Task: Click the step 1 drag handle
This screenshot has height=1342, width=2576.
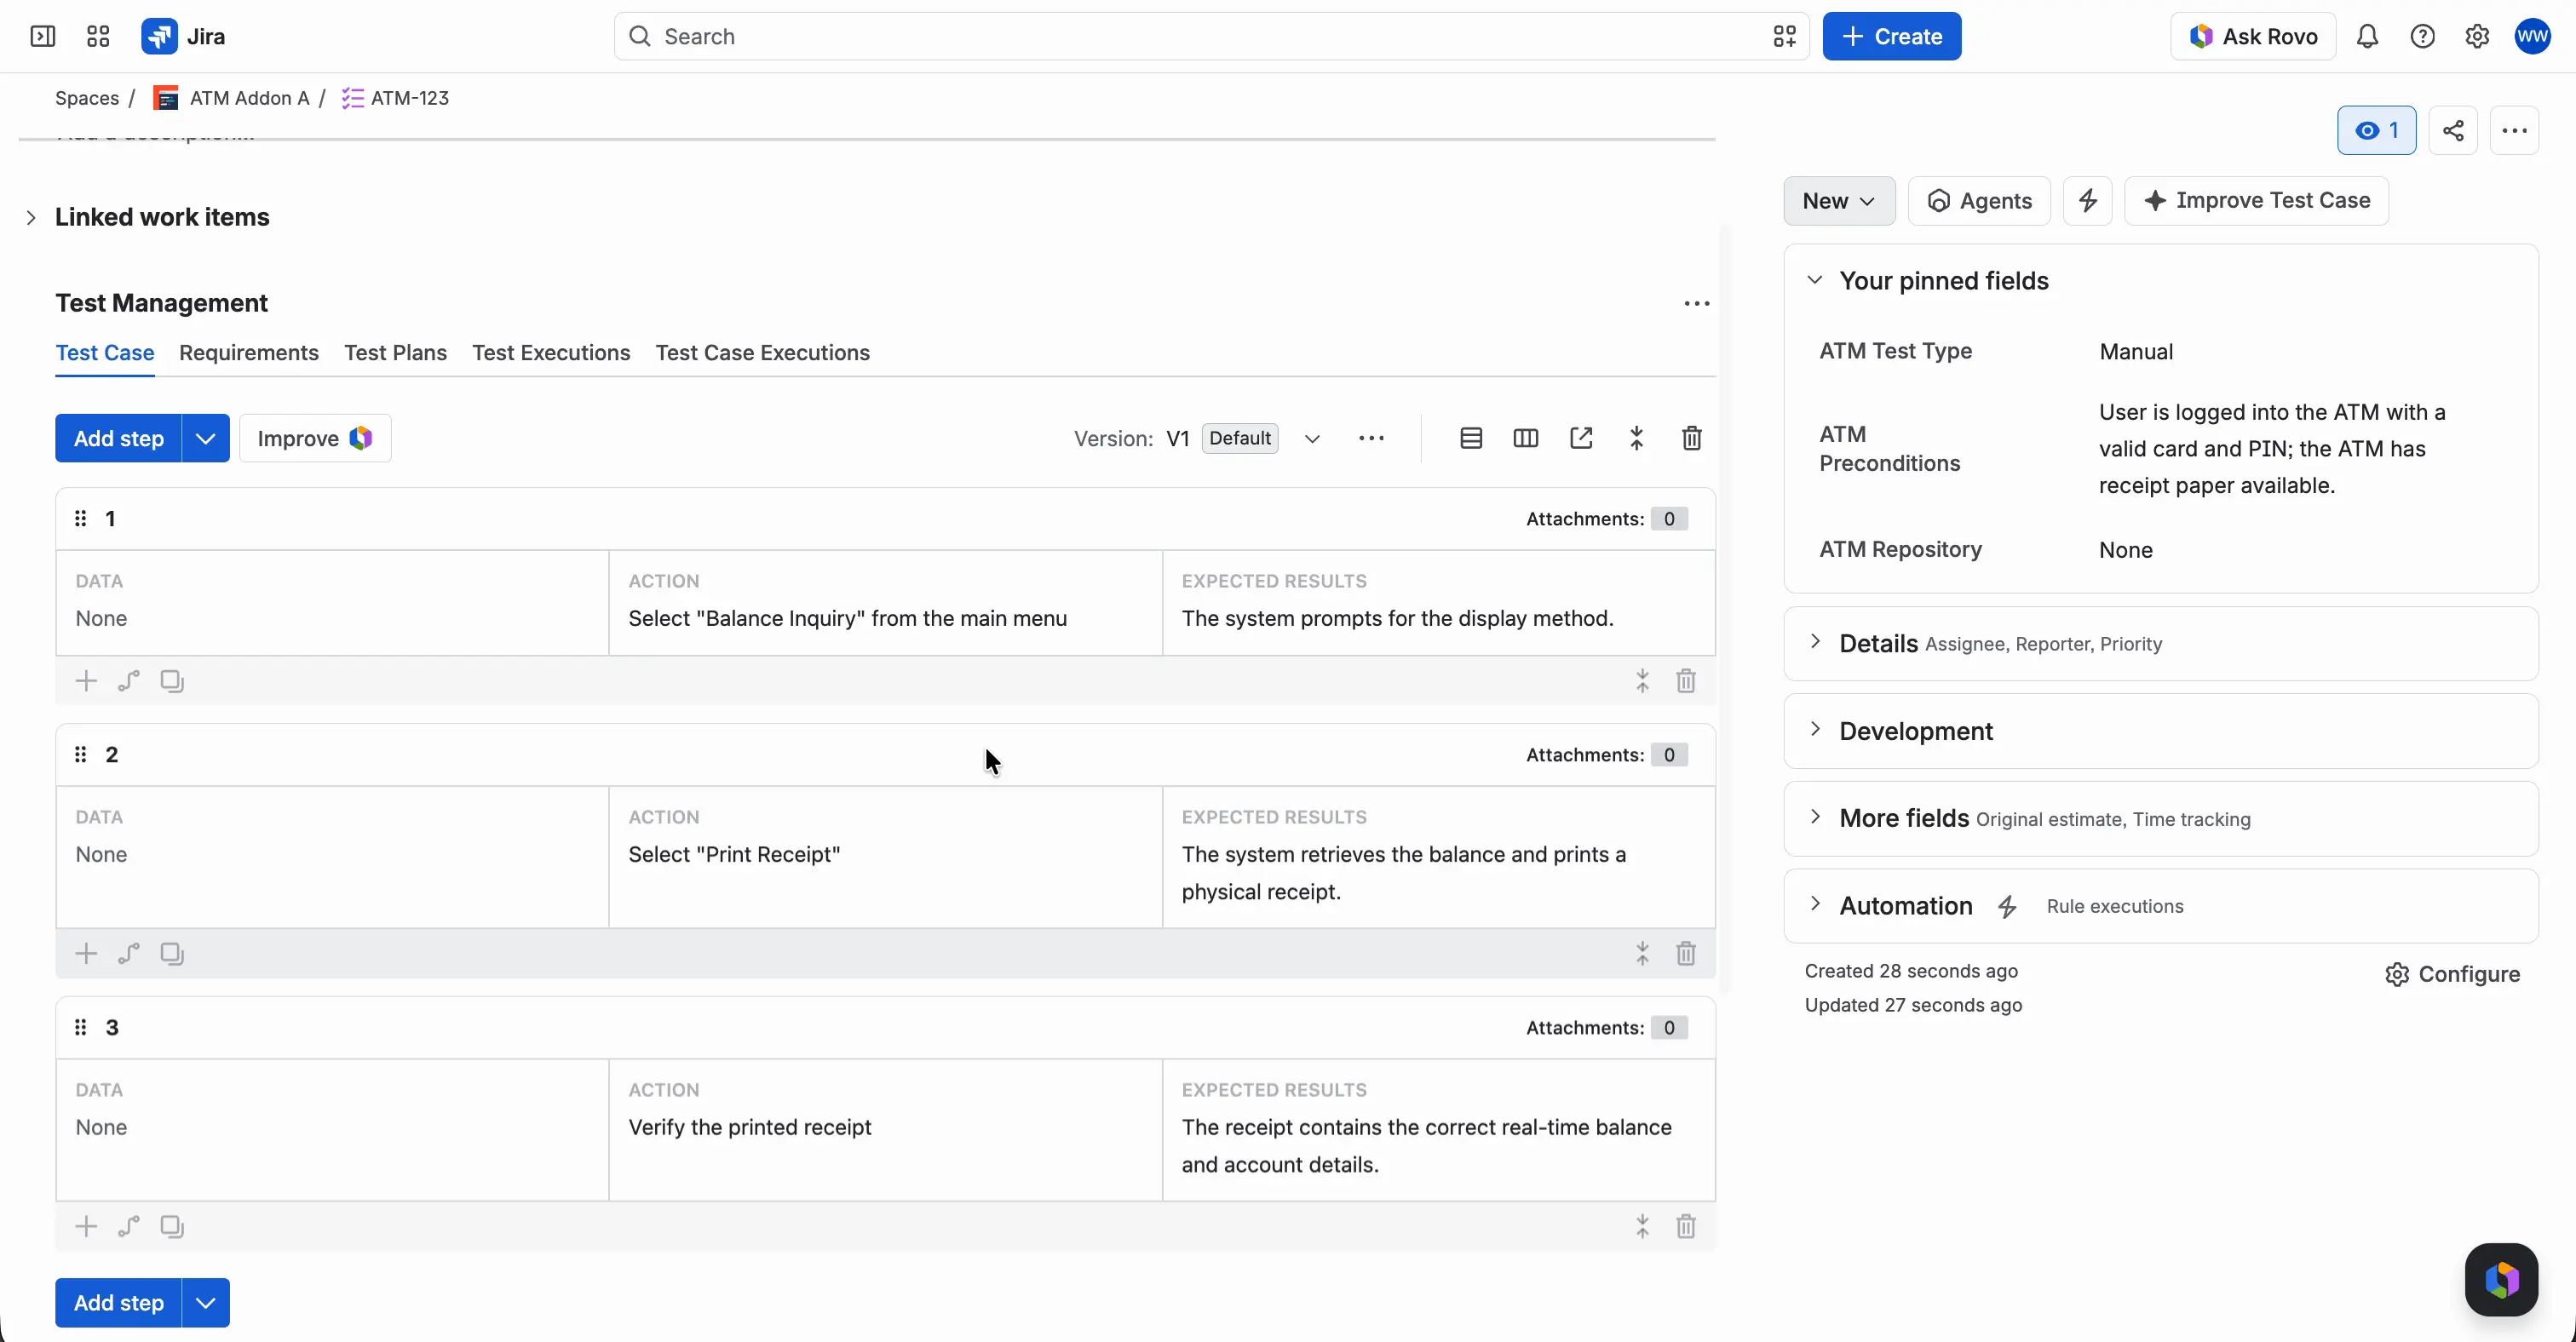Action: pyautogui.click(x=81, y=519)
